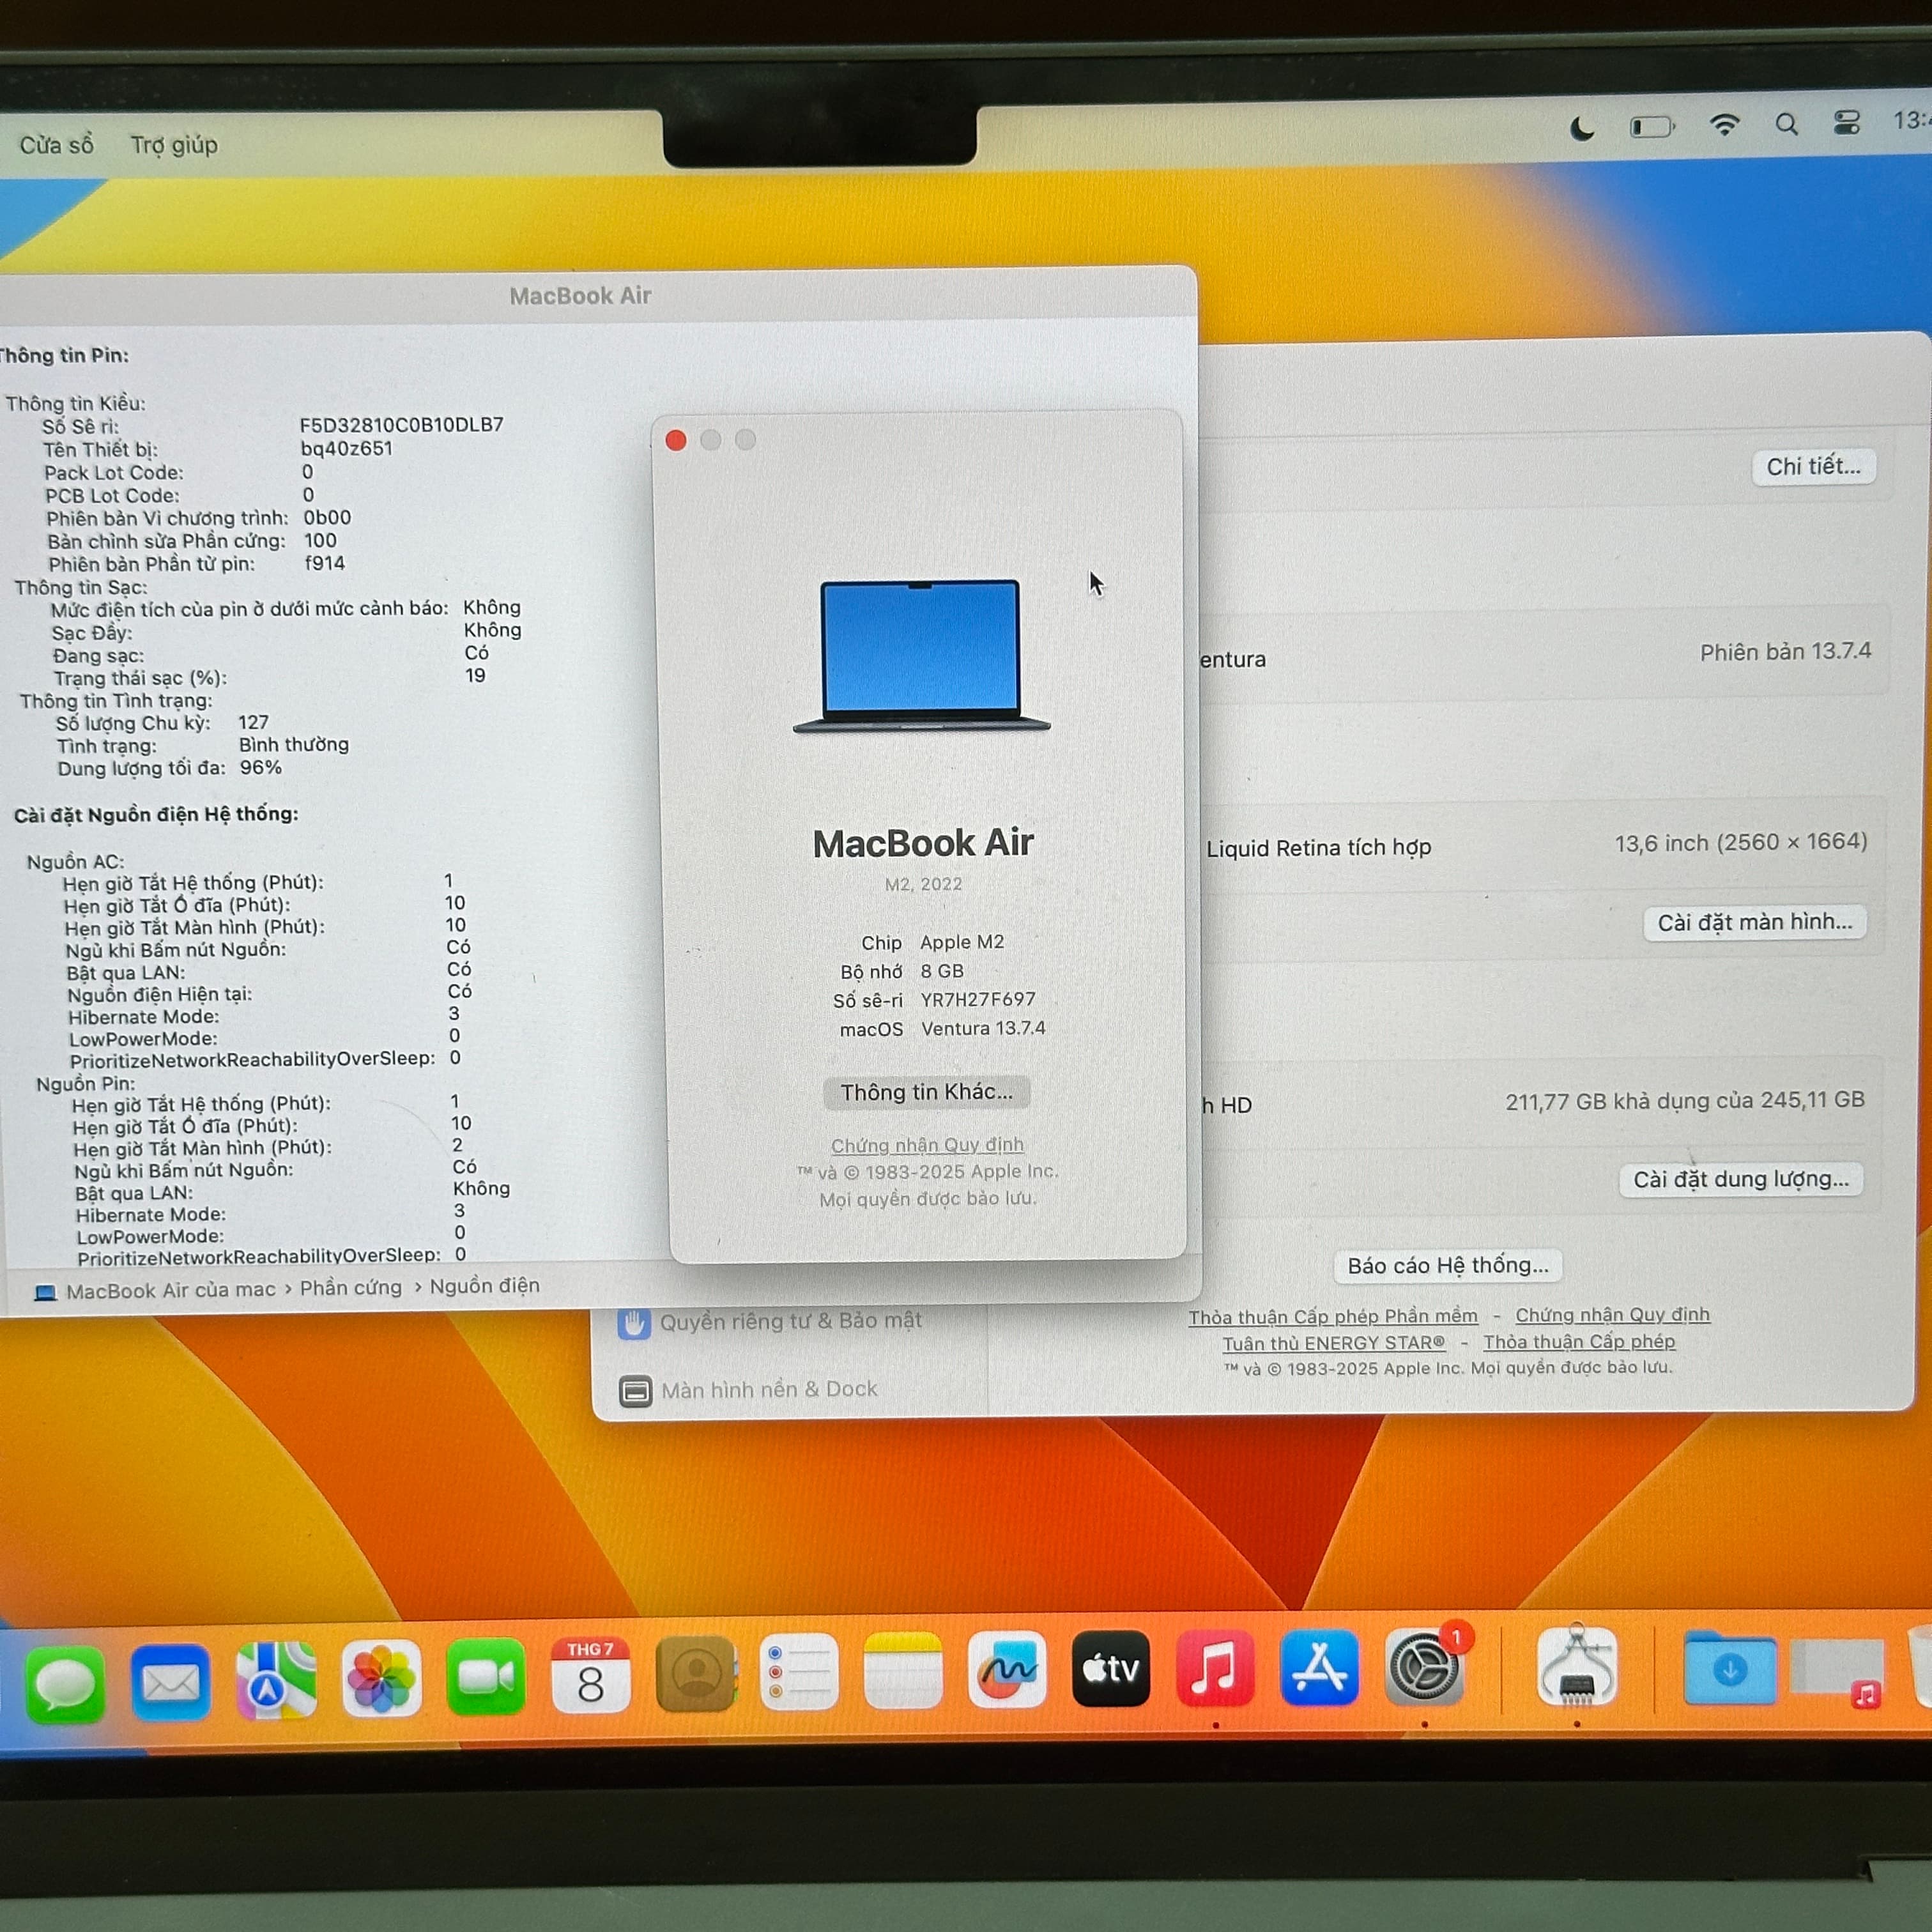Image resolution: width=1932 pixels, height=1932 pixels.
Task: Open Tuân thủ ENERGY STAR link
Action: (x=1334, y=1343)
